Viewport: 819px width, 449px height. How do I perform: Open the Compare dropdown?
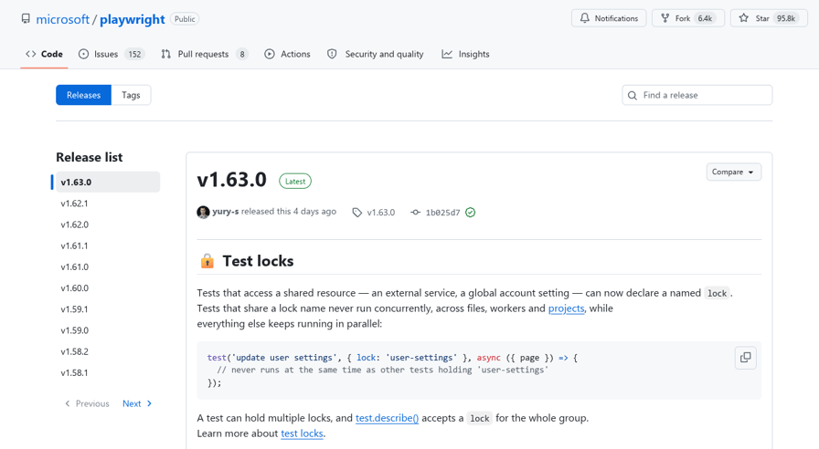[x=733, y=172]
